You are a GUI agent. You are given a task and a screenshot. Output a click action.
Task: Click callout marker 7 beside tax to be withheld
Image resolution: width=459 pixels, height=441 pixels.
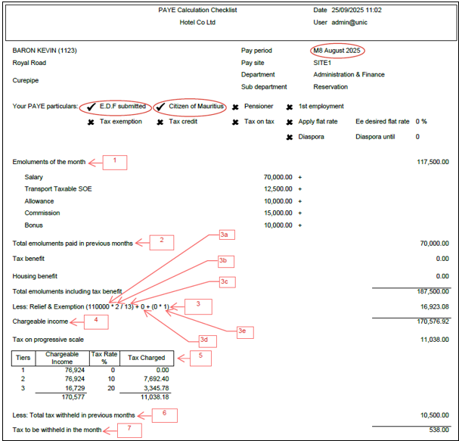(129, 430)
